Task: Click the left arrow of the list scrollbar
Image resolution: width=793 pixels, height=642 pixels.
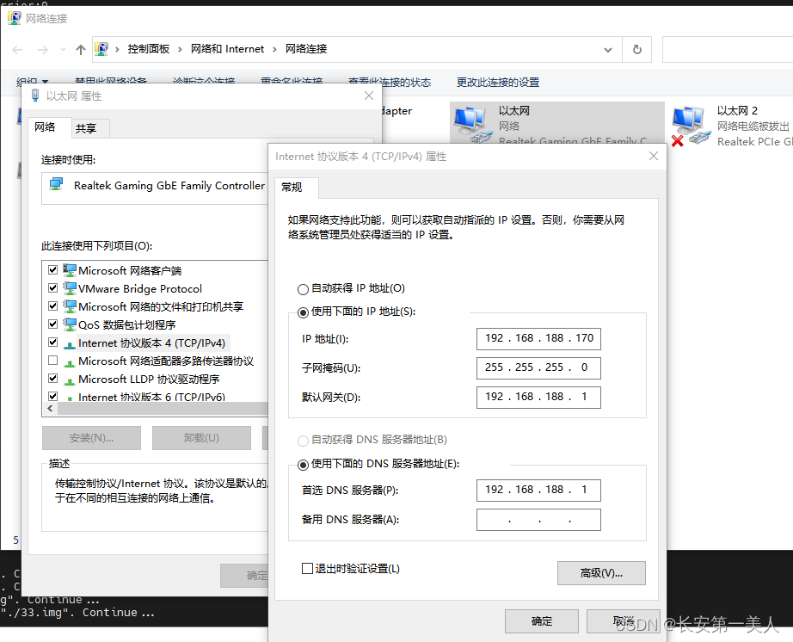Action: point(50,408)
